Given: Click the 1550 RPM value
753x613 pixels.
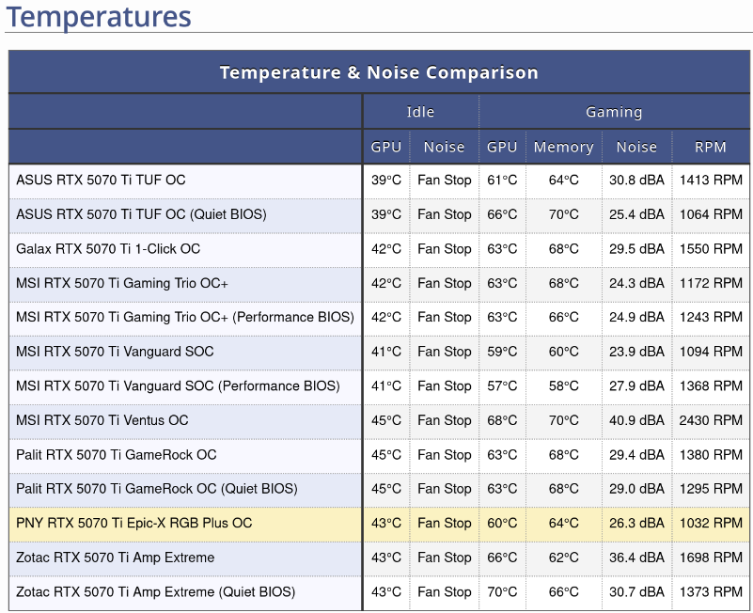Looking at the screenshot, I should 711,249.
